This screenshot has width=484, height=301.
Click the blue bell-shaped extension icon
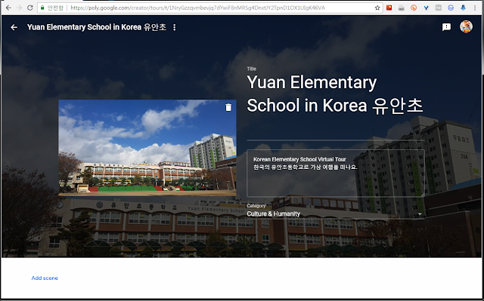pyautogui.click(x=463, y=8)
